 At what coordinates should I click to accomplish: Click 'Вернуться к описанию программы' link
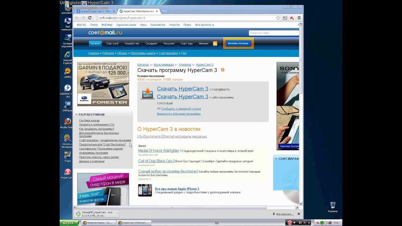tap(179, 114)
